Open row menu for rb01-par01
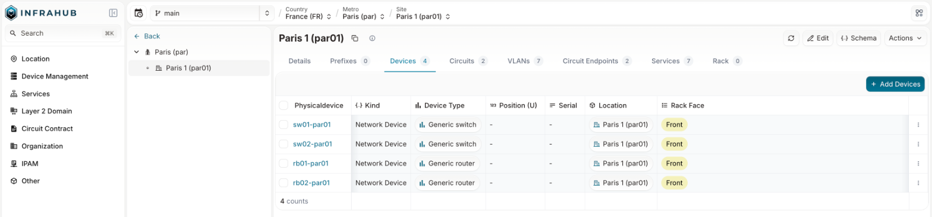The width and height of the screenshot is (932, 217). 918,163
